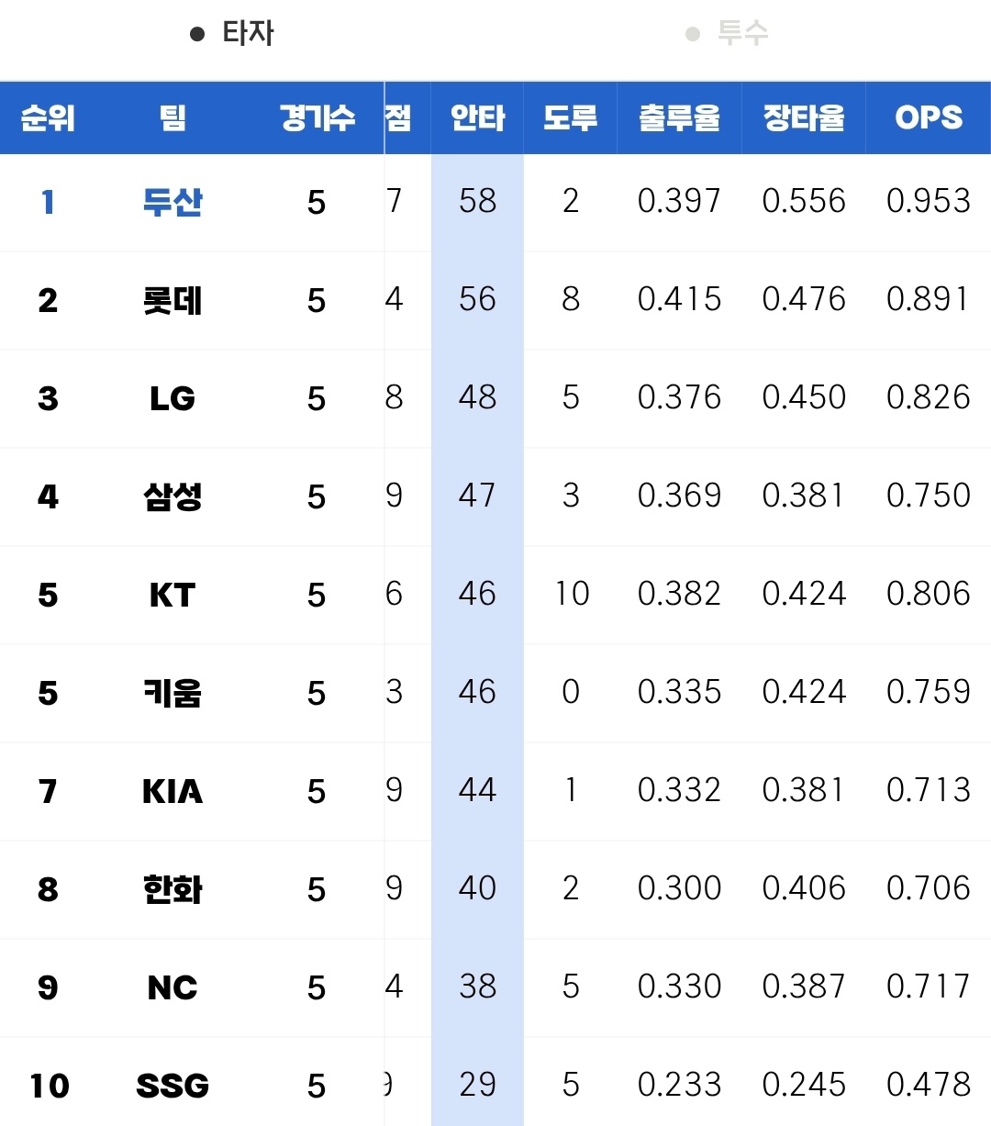Sort by the OPS column header
Viewport: 991px width, 1126px height.
[x=929, y=118]
